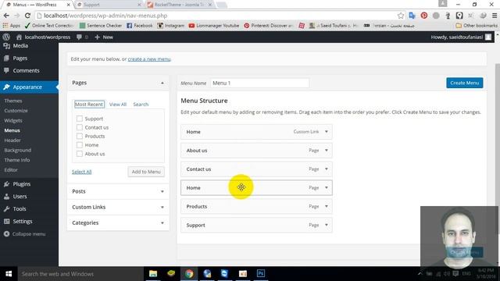
Task: Open Sentence Checker bookmark
Action: point(101,26)
